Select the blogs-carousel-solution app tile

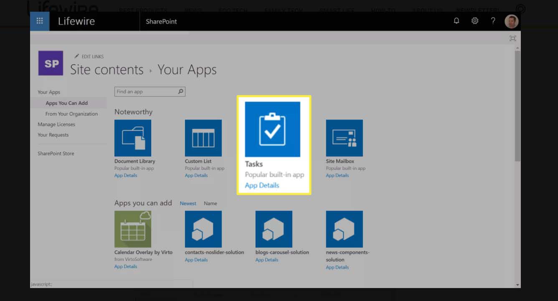click(x=274, y=229)
